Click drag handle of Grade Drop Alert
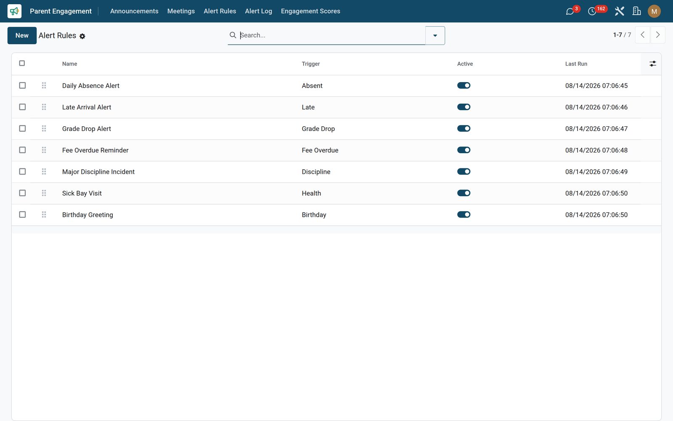The width and height of the screenshot is (673, 421). click(44, 128)
